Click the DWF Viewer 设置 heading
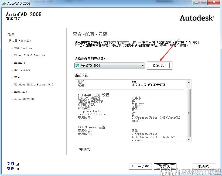 [x=91, y=127]
